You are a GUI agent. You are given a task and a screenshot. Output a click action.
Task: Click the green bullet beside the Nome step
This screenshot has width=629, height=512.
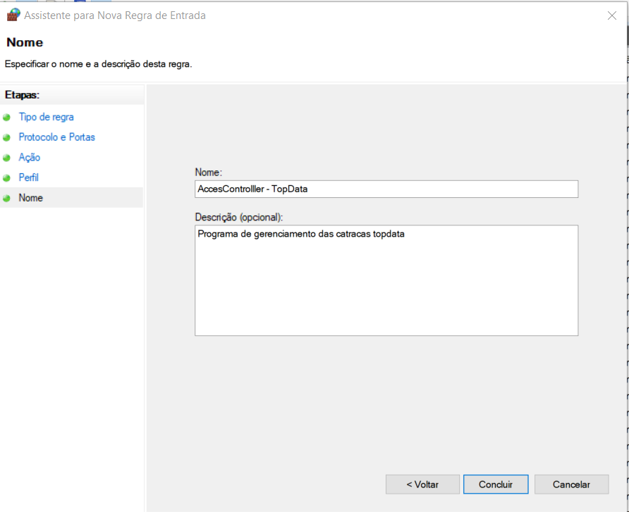click(7, 198)
